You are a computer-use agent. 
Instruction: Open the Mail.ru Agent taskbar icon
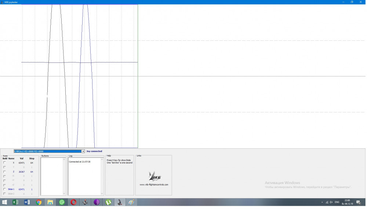pyautogui.click(x=62, y=202)
